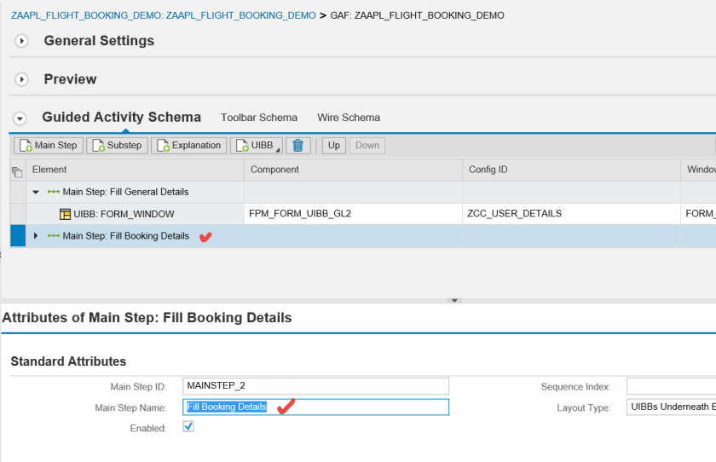Expand the Preview section
The width and height of the screenshot is (716, 462).
pyautogui.click(x=22, y=79)
